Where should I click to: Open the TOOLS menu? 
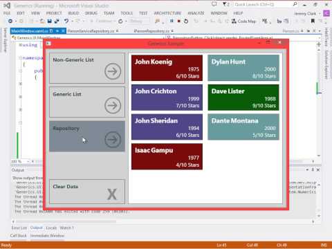click(127, 13)
